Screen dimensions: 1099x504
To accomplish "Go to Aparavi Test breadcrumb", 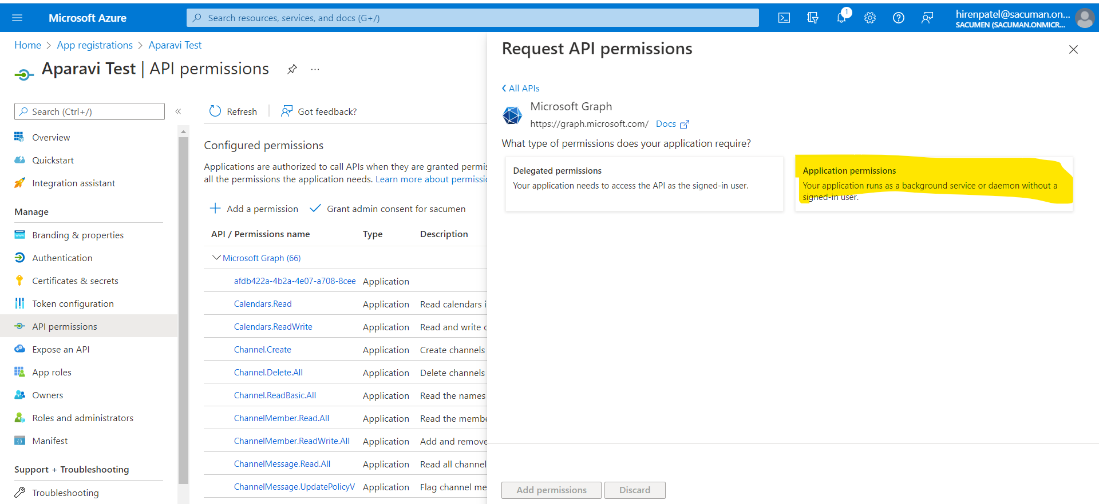I will click(175, 45).
